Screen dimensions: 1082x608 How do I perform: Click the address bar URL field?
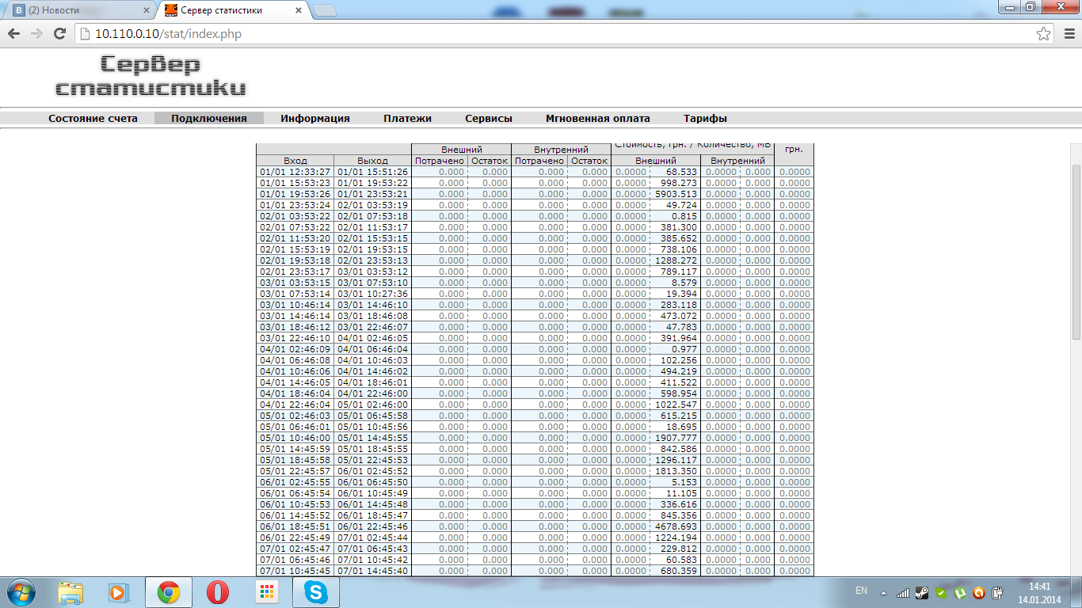[554, 34]
